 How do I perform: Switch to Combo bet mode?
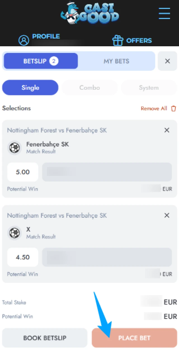[x=89, y=88]
